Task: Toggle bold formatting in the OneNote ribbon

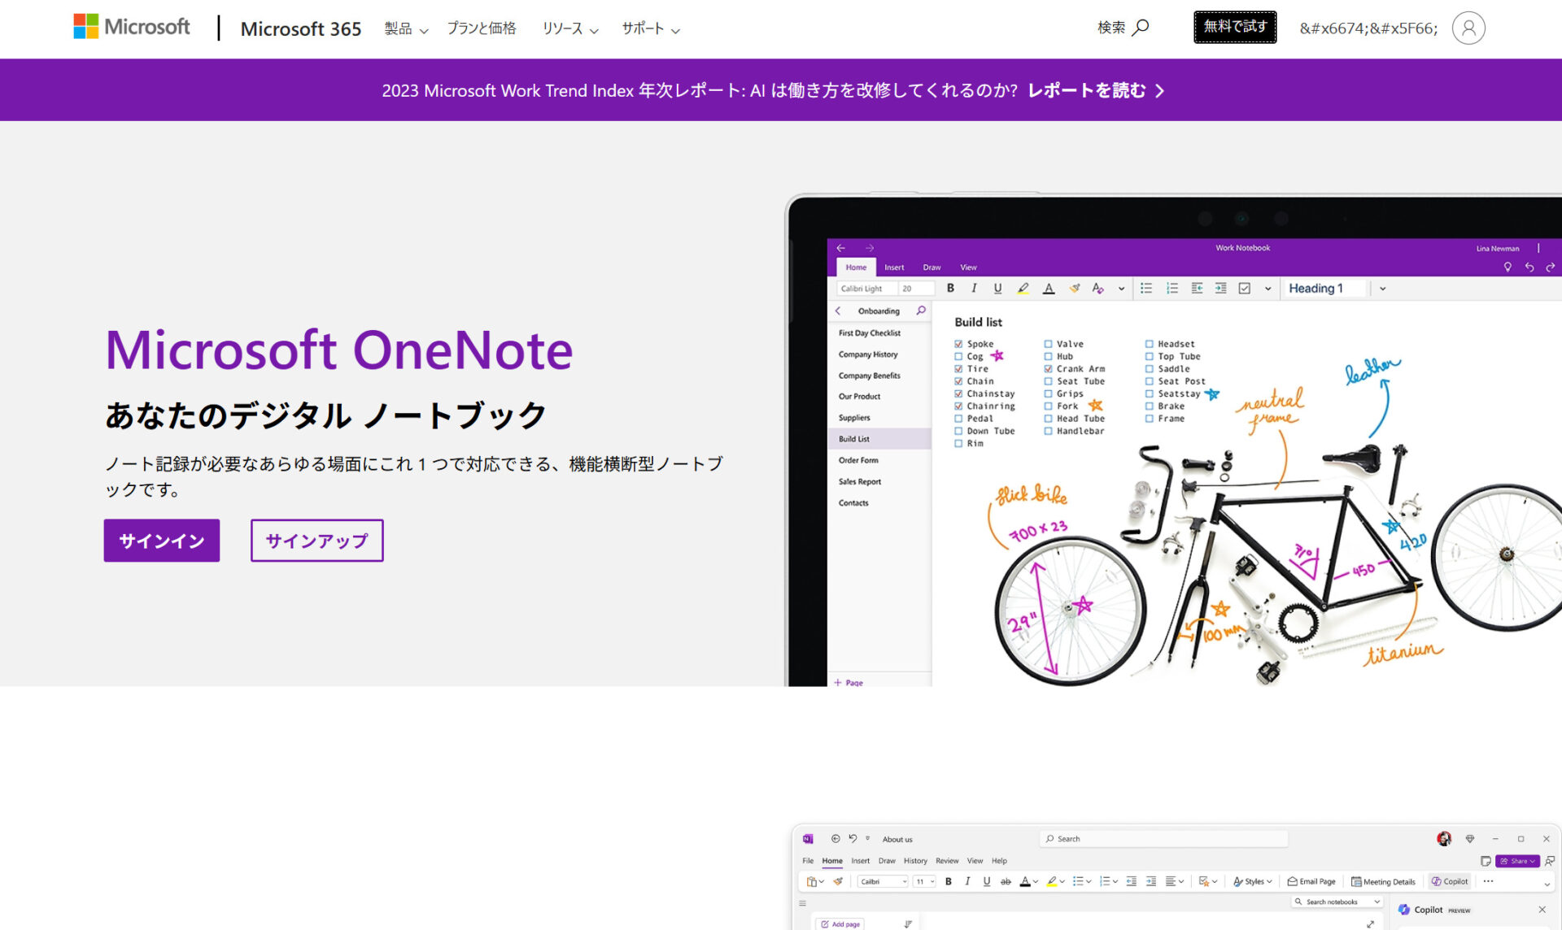Action: (x=950, y=288)
